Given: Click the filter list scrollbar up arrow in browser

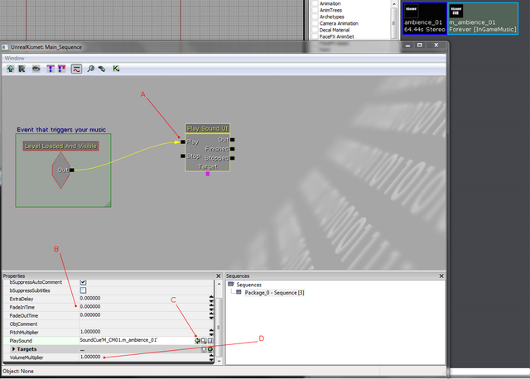Looking at the screenshot, I should [394, 3].
